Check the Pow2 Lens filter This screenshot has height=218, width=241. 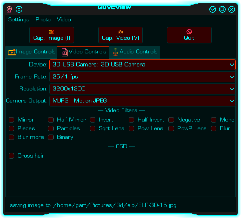[x=171, y=128]
